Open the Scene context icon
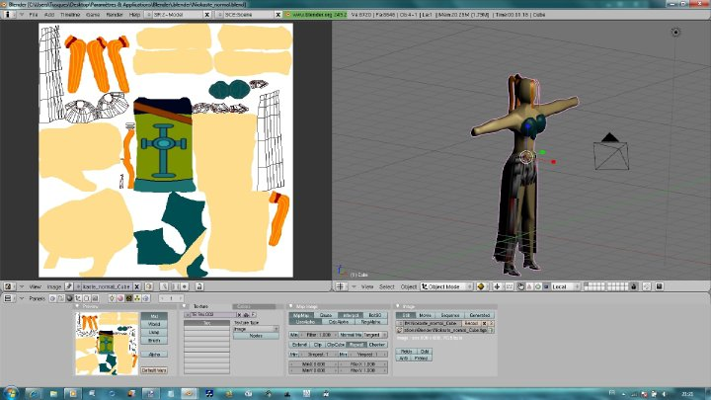 [95, 298]
